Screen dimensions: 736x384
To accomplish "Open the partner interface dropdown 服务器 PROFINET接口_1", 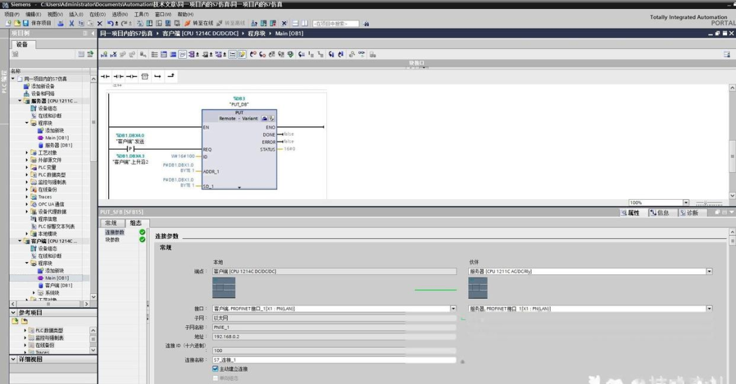I will point(709,309).
